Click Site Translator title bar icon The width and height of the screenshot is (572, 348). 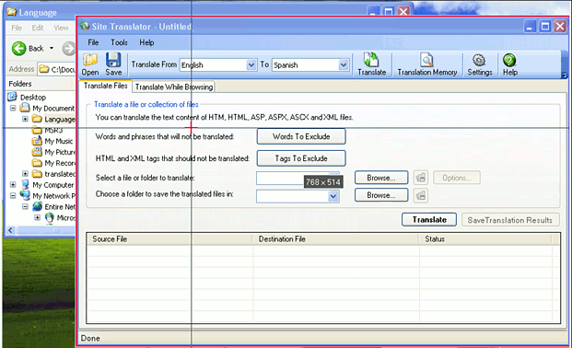[85, 27]
